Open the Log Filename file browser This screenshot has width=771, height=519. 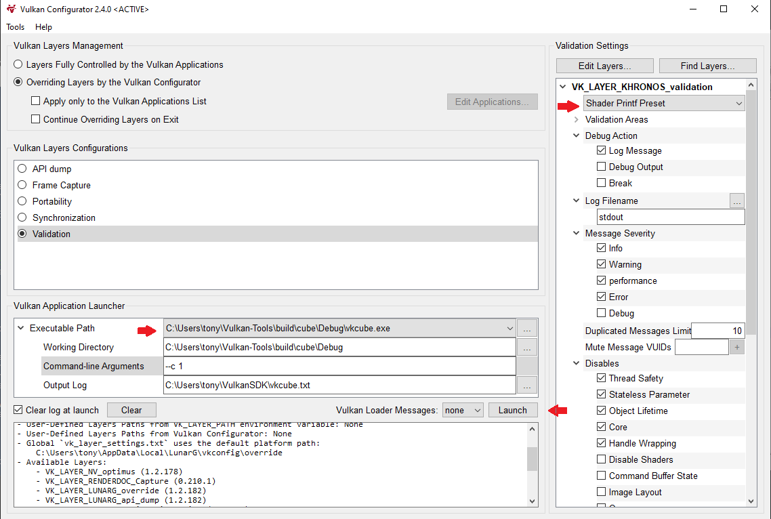coord(738,201)
